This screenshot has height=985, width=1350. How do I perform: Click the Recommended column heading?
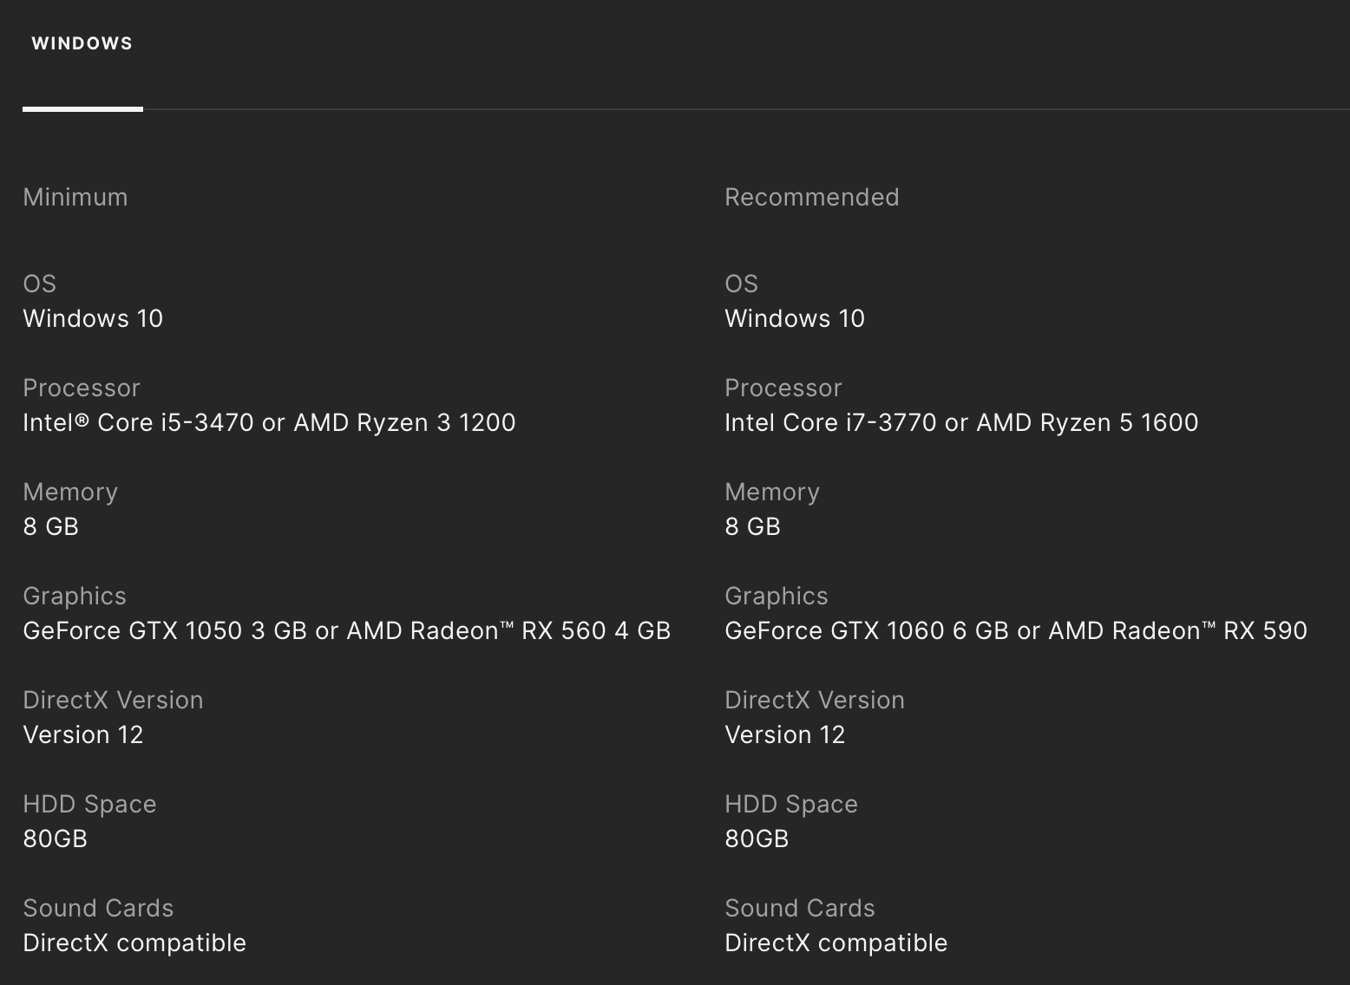811,198
